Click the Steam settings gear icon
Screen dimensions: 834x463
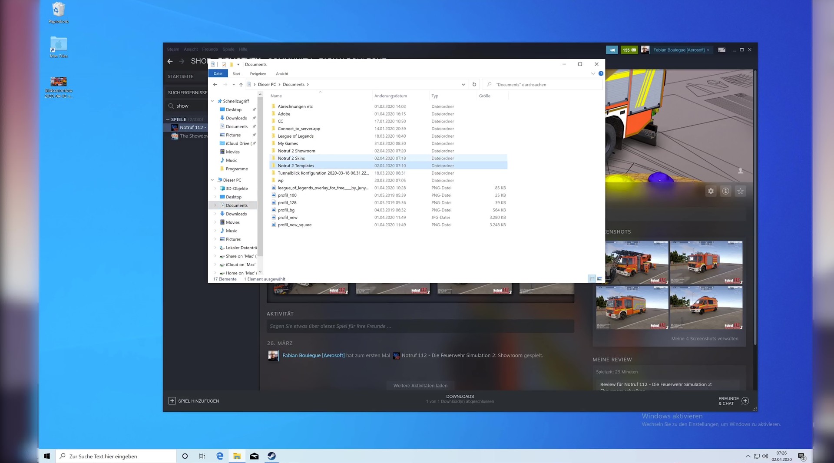point(711,191)
